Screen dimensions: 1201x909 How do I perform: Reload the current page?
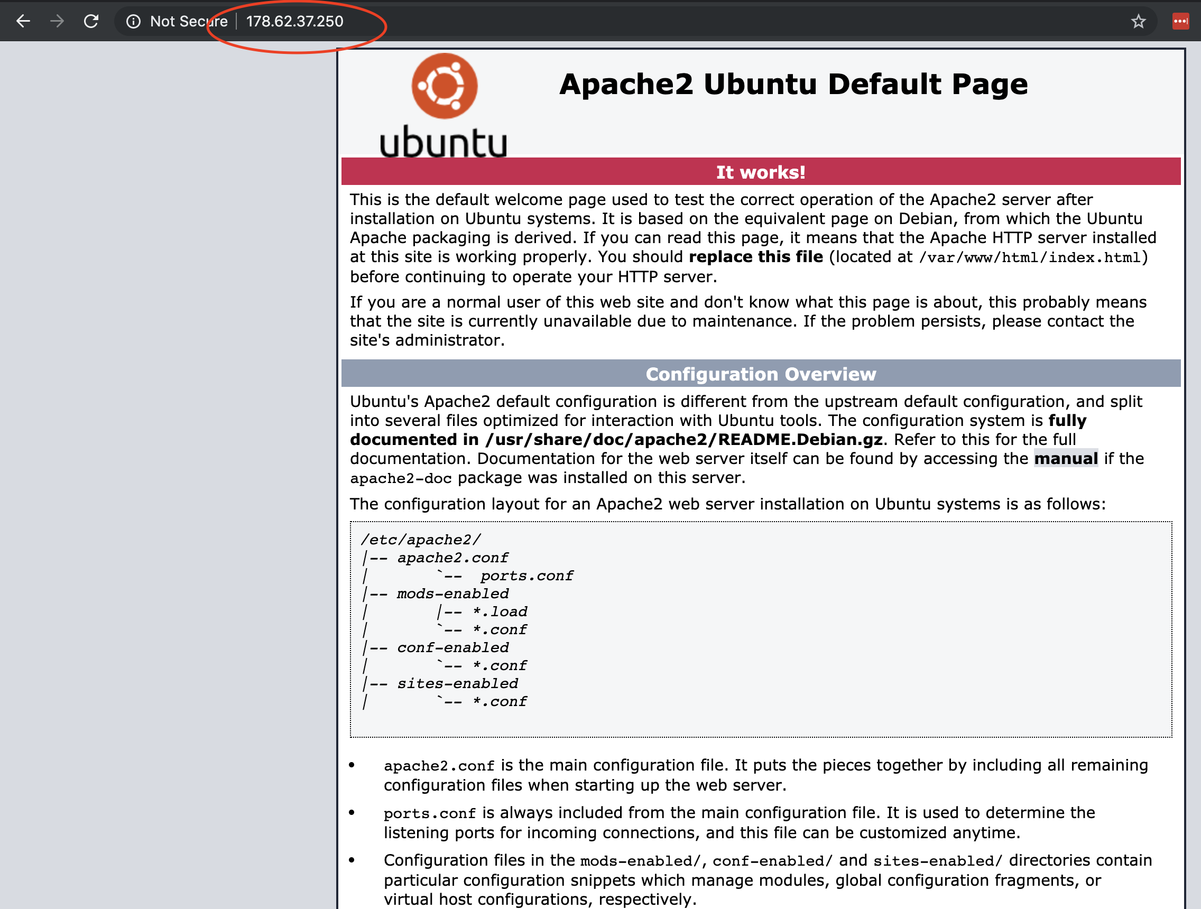point(91,21)
